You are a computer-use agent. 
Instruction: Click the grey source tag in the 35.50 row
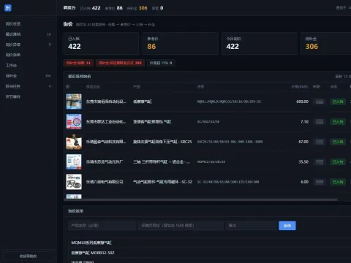(320, 161)
